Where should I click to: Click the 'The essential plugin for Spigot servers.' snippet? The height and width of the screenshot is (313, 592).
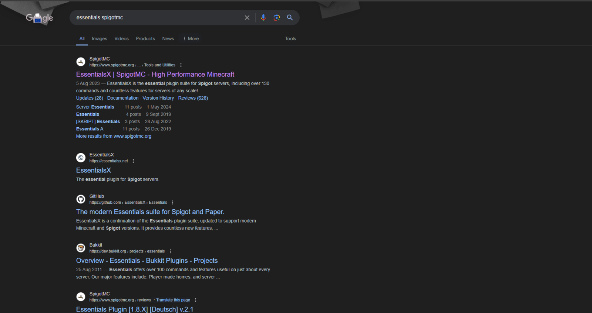point(118,179)
